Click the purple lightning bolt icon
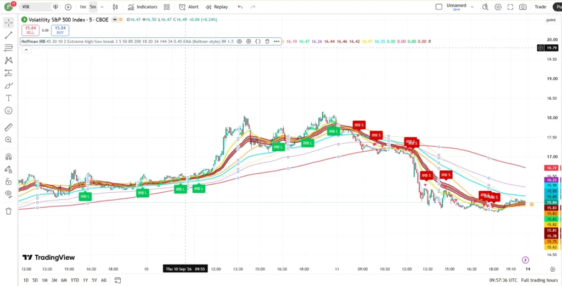 [x=525, y=260]
